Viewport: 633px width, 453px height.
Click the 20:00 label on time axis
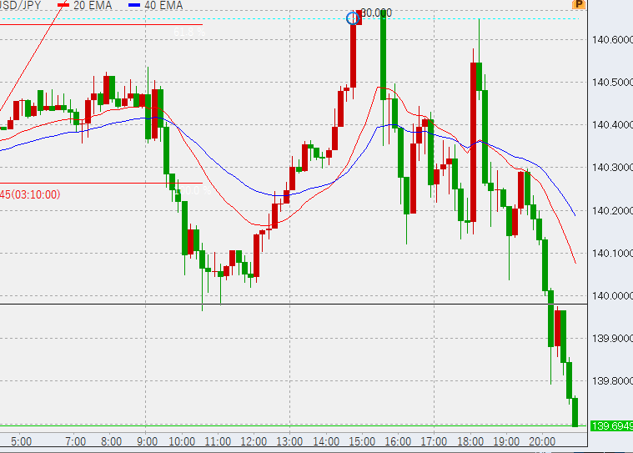[542, 441]
